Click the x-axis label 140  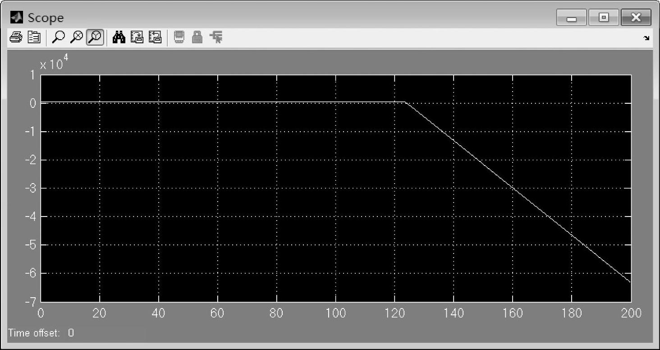point(454,313)
